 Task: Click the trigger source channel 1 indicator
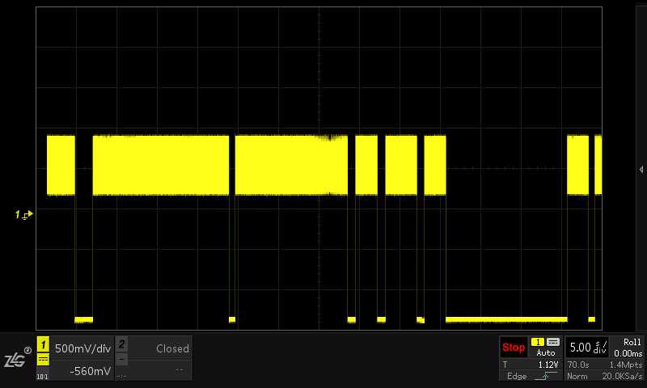click(538, 342)
